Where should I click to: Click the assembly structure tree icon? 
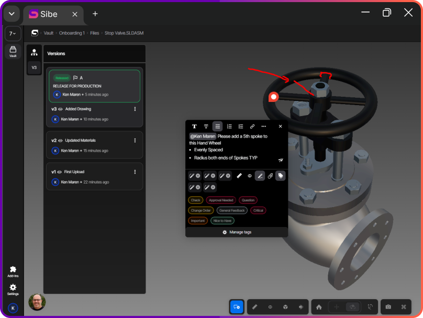coord(34,52)
